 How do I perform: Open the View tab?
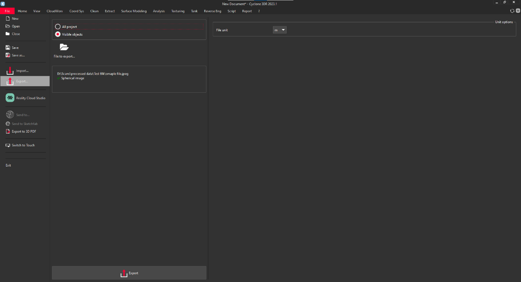pos(36,11)
